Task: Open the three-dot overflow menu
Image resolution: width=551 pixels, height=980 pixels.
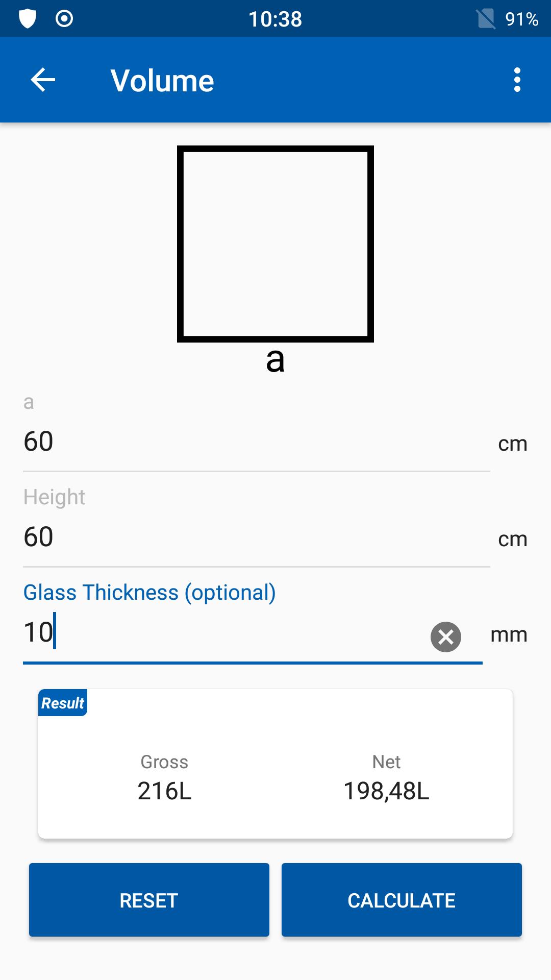Action: pyautogui.click(x=517, y=80)
